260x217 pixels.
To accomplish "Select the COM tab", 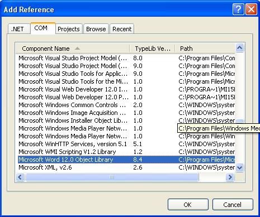I will [x=43, y=28].
